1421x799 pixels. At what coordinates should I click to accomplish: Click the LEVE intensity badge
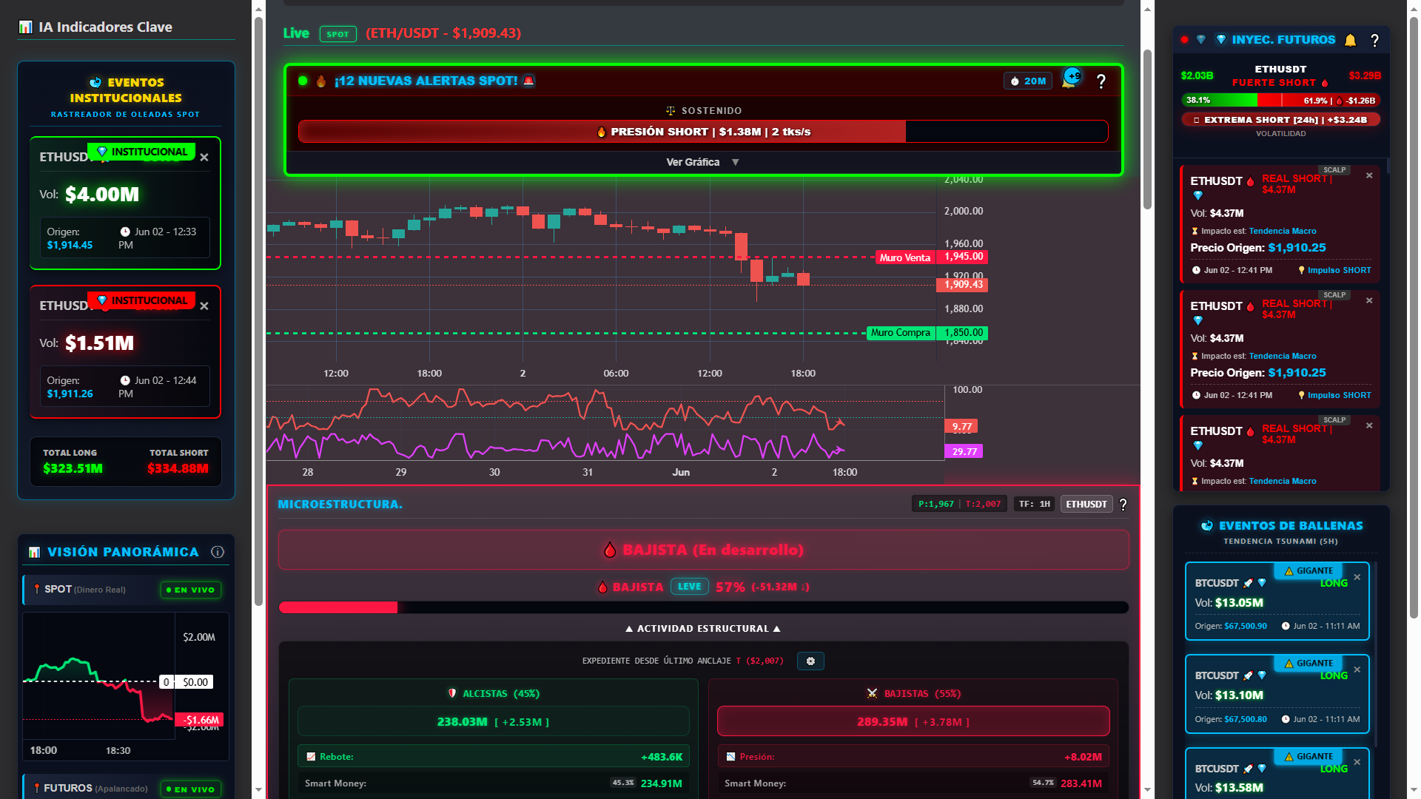689,587
